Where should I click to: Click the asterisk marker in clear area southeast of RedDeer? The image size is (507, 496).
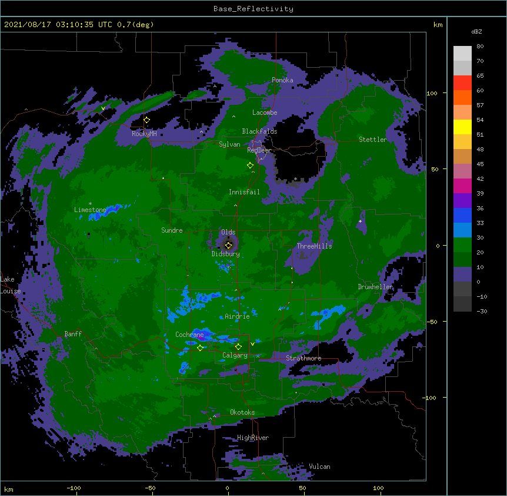tap(295, 178)
